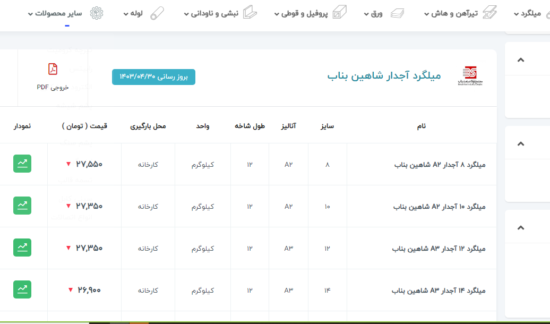Click the Shahin Bonab company logo
This screenshot has height=324, width=550.
tap(469, 76)
